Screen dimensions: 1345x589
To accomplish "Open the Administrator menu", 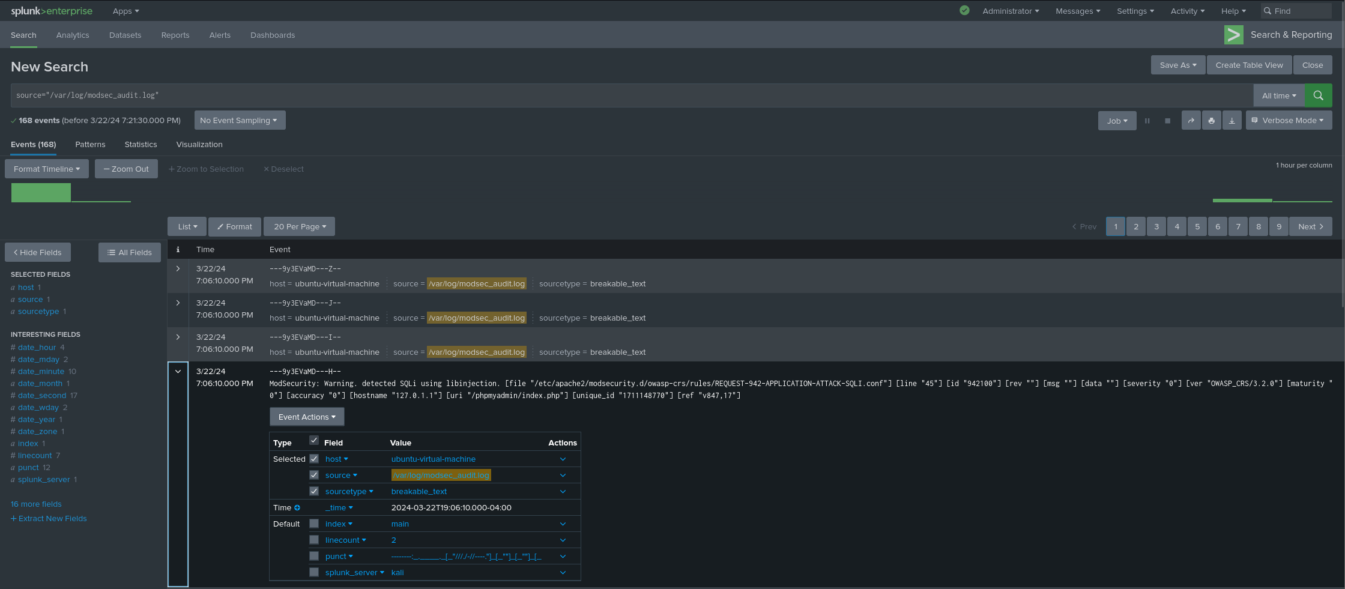I will click(x=1011, y=11).
